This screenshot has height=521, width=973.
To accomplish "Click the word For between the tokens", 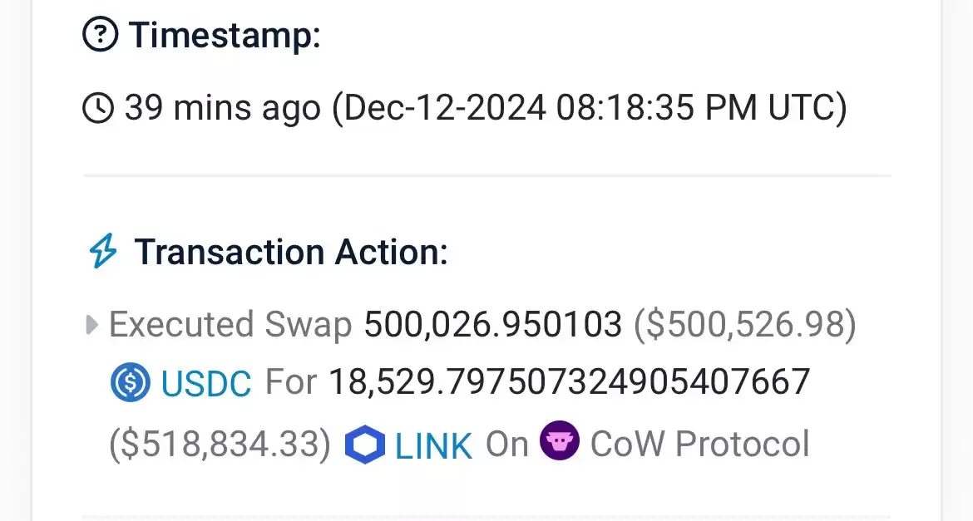I will pos(291,382).
